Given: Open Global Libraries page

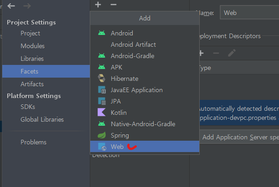Looking at the screenshot, I should [46, 119].
